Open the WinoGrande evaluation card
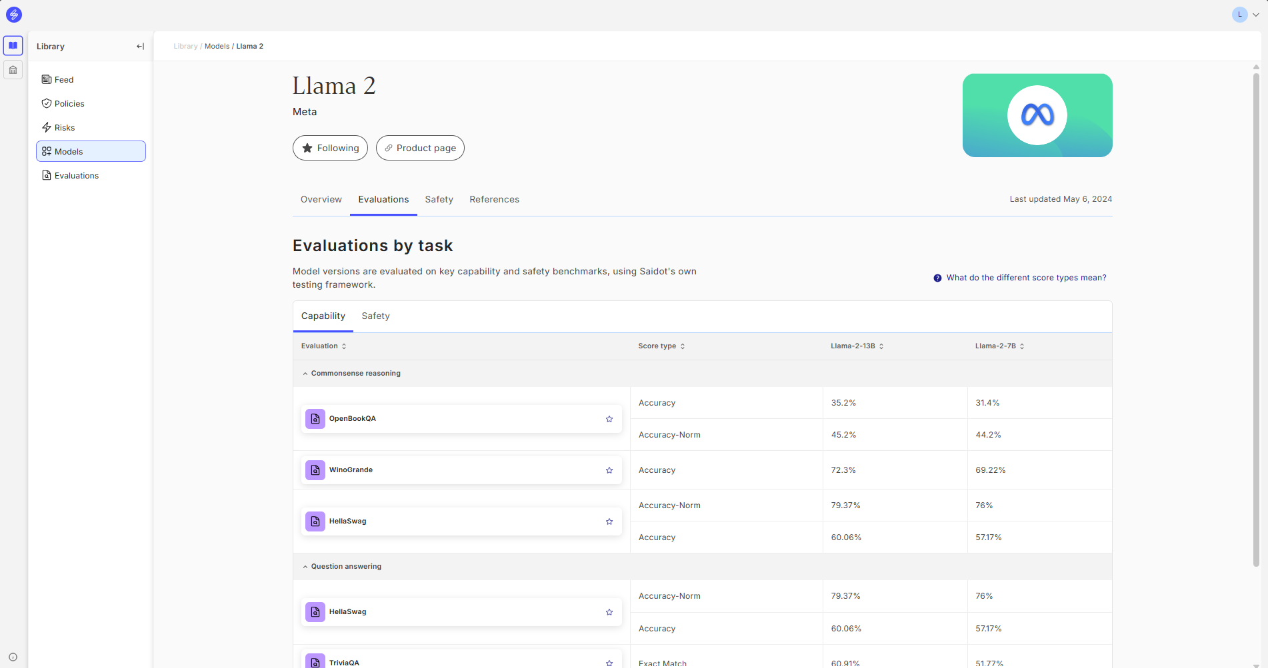Image resolution: width=1268 pixels, height=668 pixels. pyautogui.click(x=461, y=470)
